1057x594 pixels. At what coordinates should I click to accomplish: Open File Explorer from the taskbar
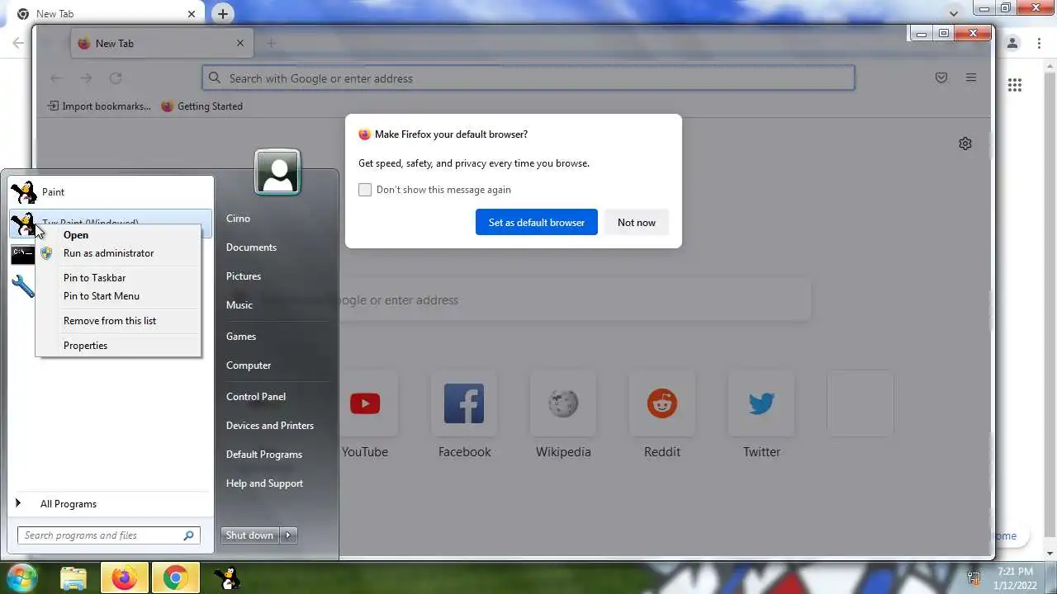click(73, 578)
